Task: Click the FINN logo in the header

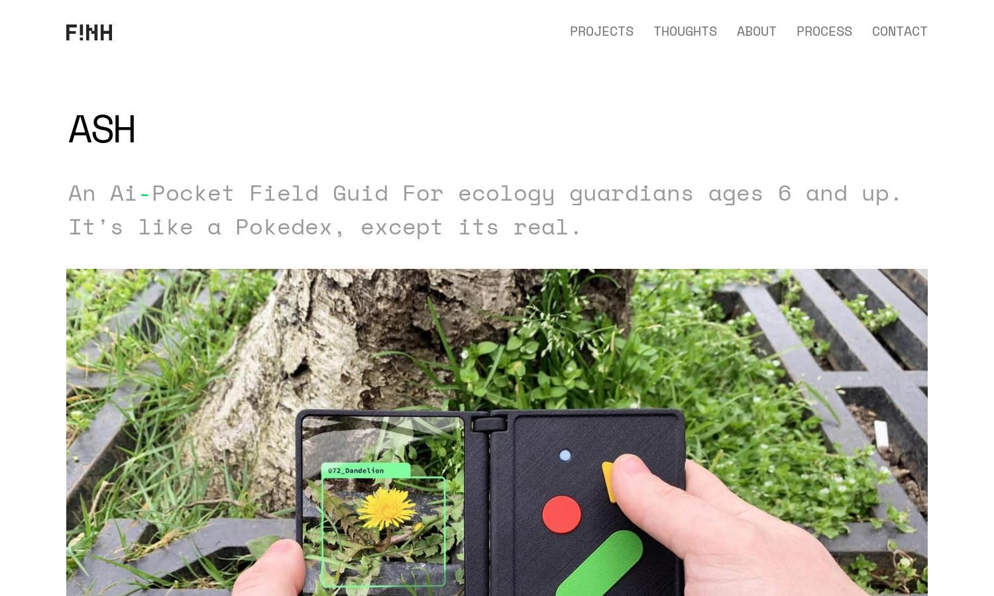Action: (89, 32)
